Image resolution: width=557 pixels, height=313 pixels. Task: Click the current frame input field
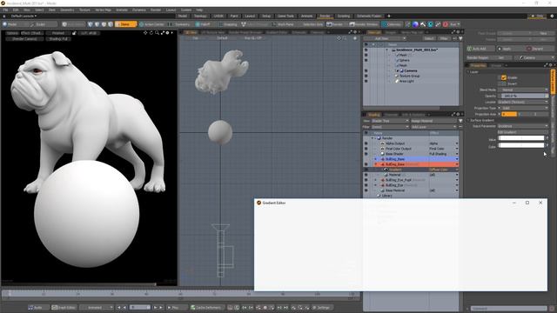click(139, 307)
